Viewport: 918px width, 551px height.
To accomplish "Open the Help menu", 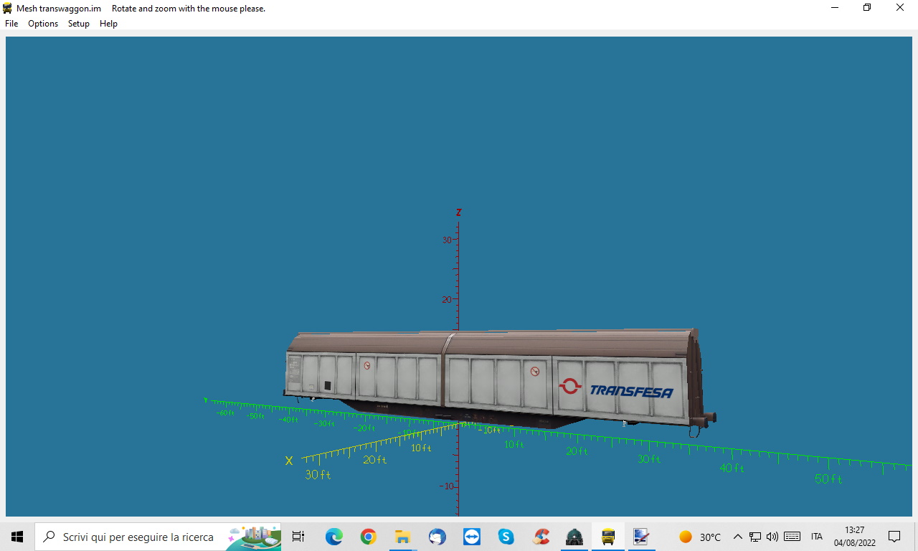I will pos(108,24).
